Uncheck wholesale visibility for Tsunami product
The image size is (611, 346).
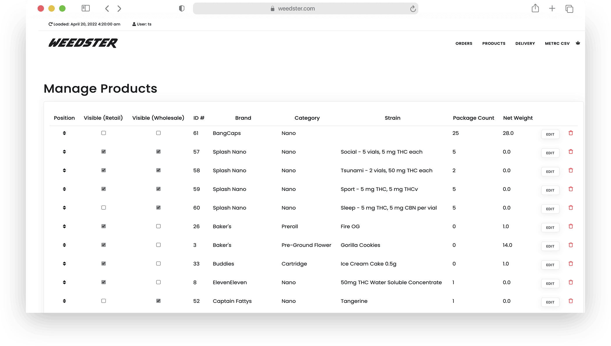158,170
